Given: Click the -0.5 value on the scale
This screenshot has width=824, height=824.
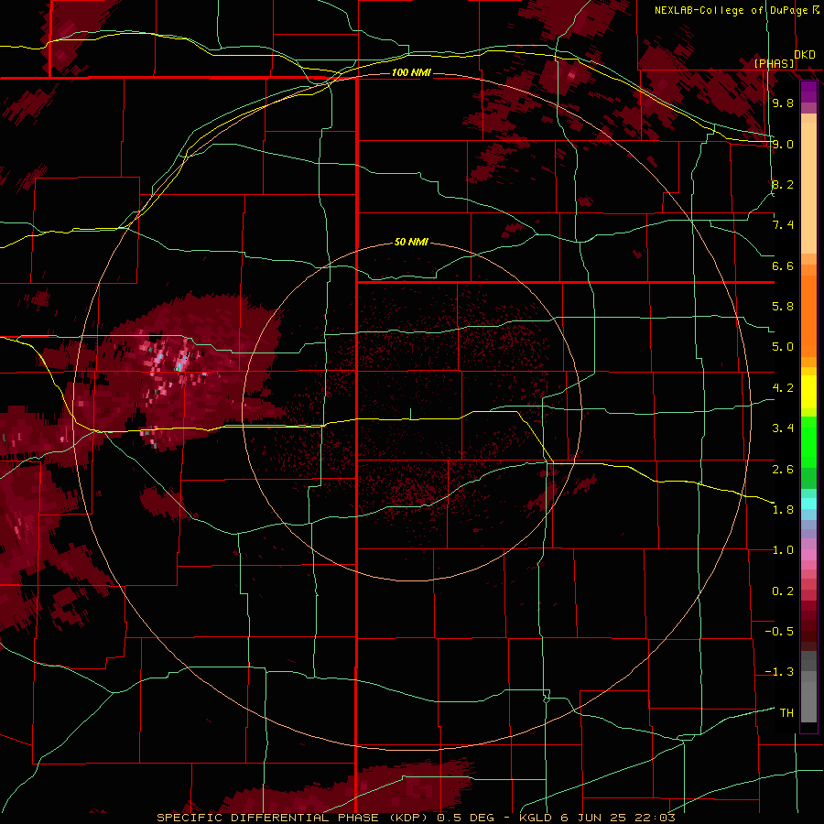Looking at the screenshot, I should pos(779,632).
